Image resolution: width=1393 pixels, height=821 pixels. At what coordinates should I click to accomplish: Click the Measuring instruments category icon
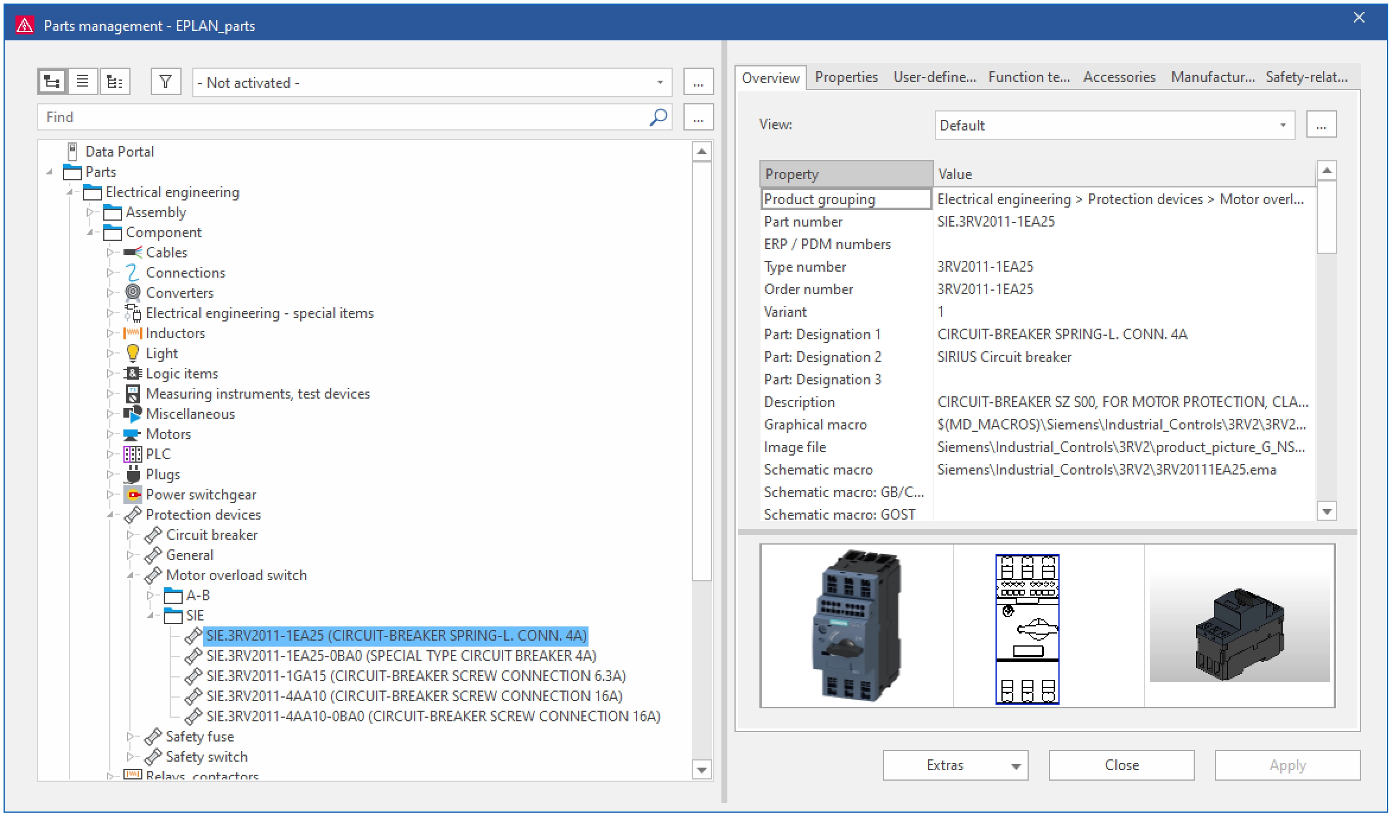pos(133,394)
